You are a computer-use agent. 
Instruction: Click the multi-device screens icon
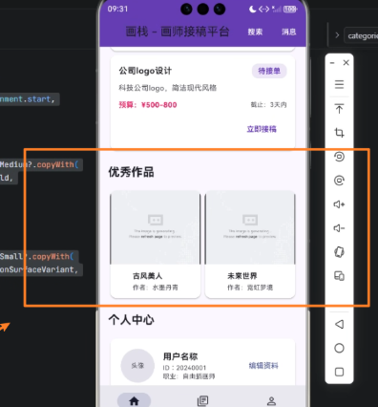click(x=339, y=276)
